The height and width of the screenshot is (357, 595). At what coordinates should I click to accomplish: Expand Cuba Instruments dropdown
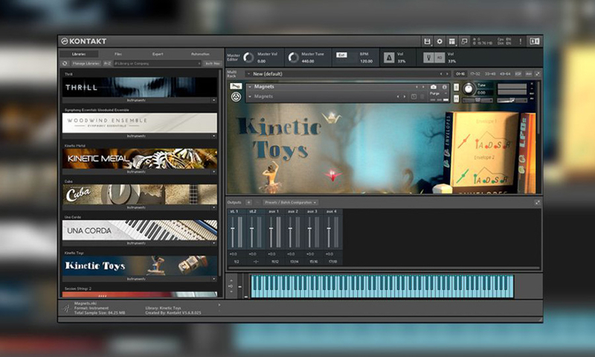tap(214, 208)
